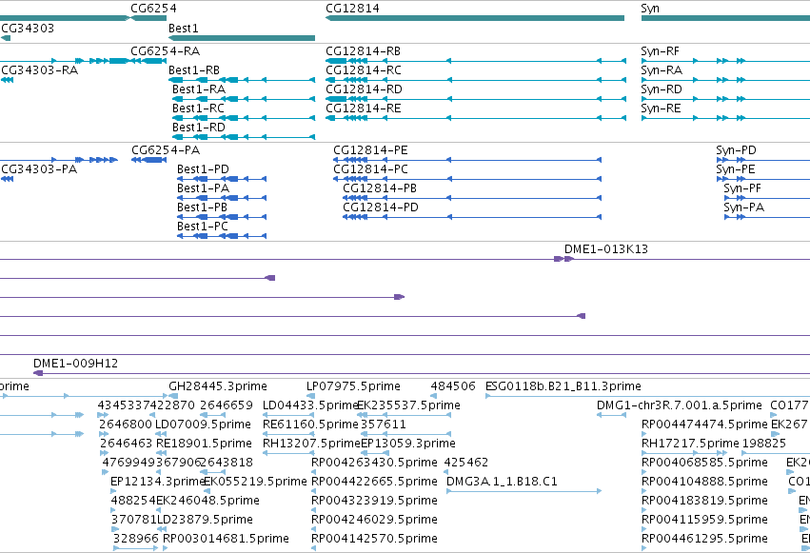Select transcript Syn-RE
This screenshot has height=553, width=810.
[x=662, y=109]
